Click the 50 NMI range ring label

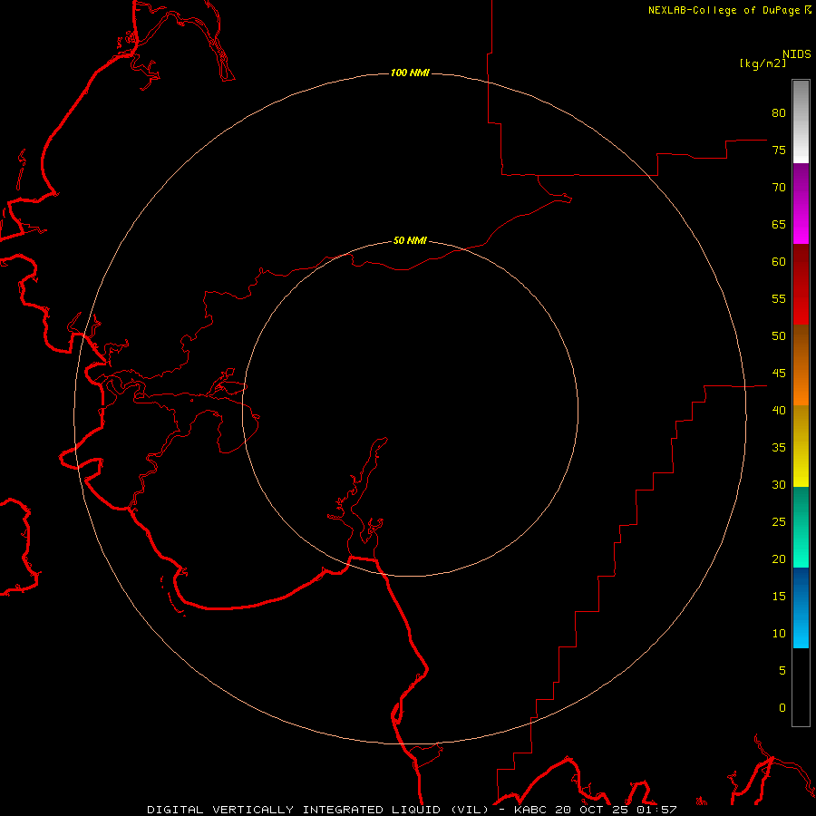point(410,240)
